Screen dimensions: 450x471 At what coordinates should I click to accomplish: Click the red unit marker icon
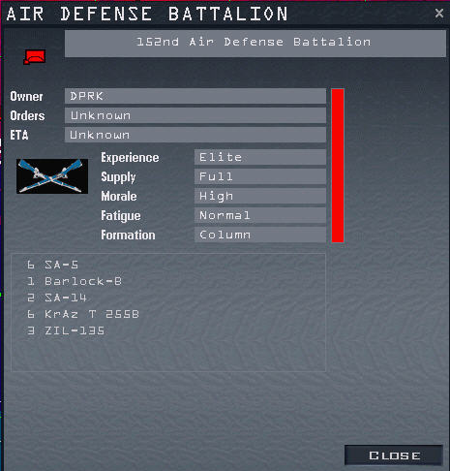click(x=35, y=57)
